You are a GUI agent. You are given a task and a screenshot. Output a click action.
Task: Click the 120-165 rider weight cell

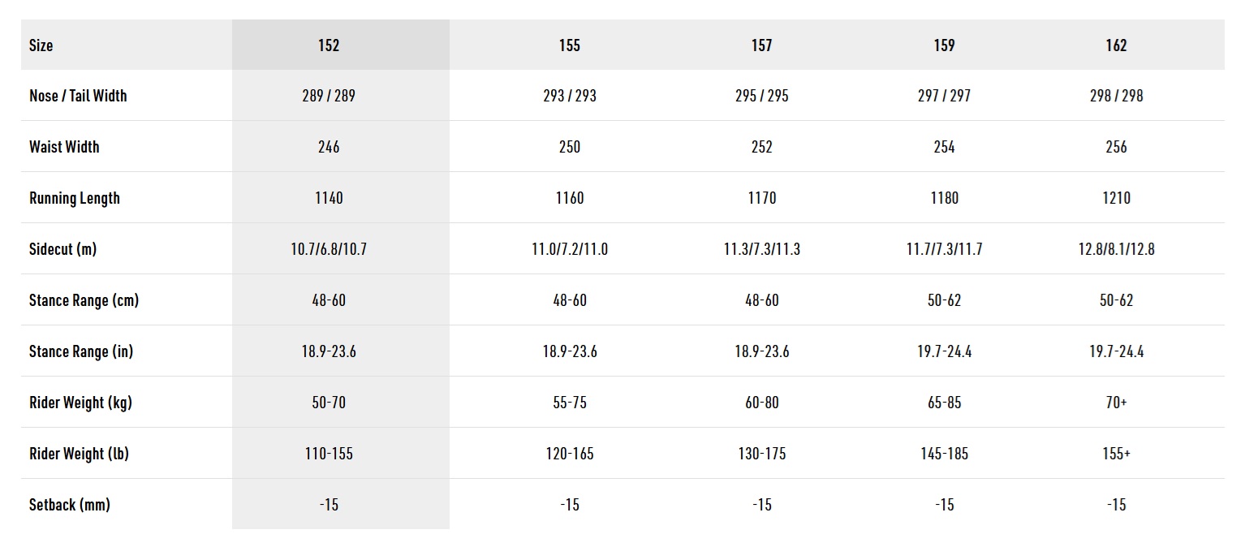pyautogui.click(x=570, y=454)
